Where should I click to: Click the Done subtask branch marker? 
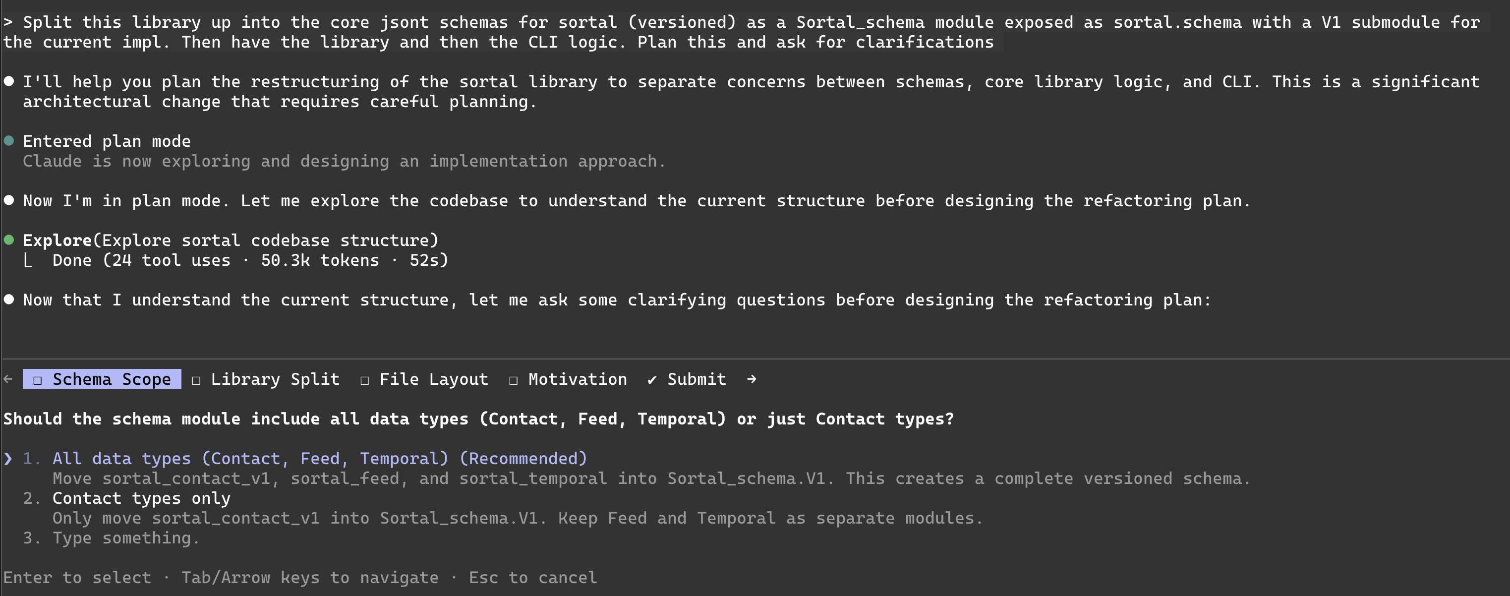coord(28,260)
